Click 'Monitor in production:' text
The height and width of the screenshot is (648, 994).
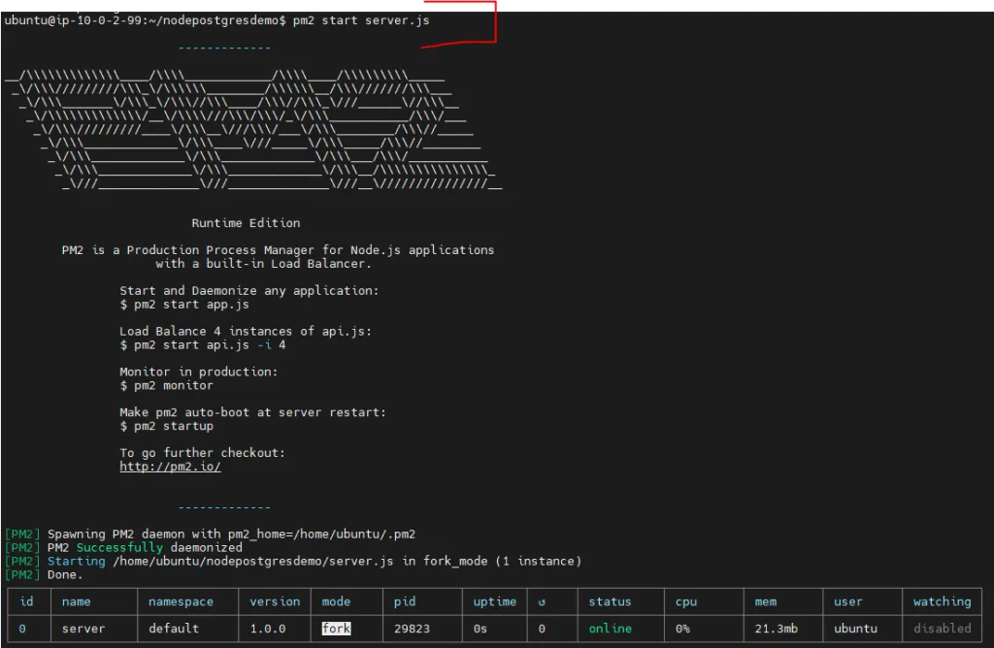[x=199, y=372]
